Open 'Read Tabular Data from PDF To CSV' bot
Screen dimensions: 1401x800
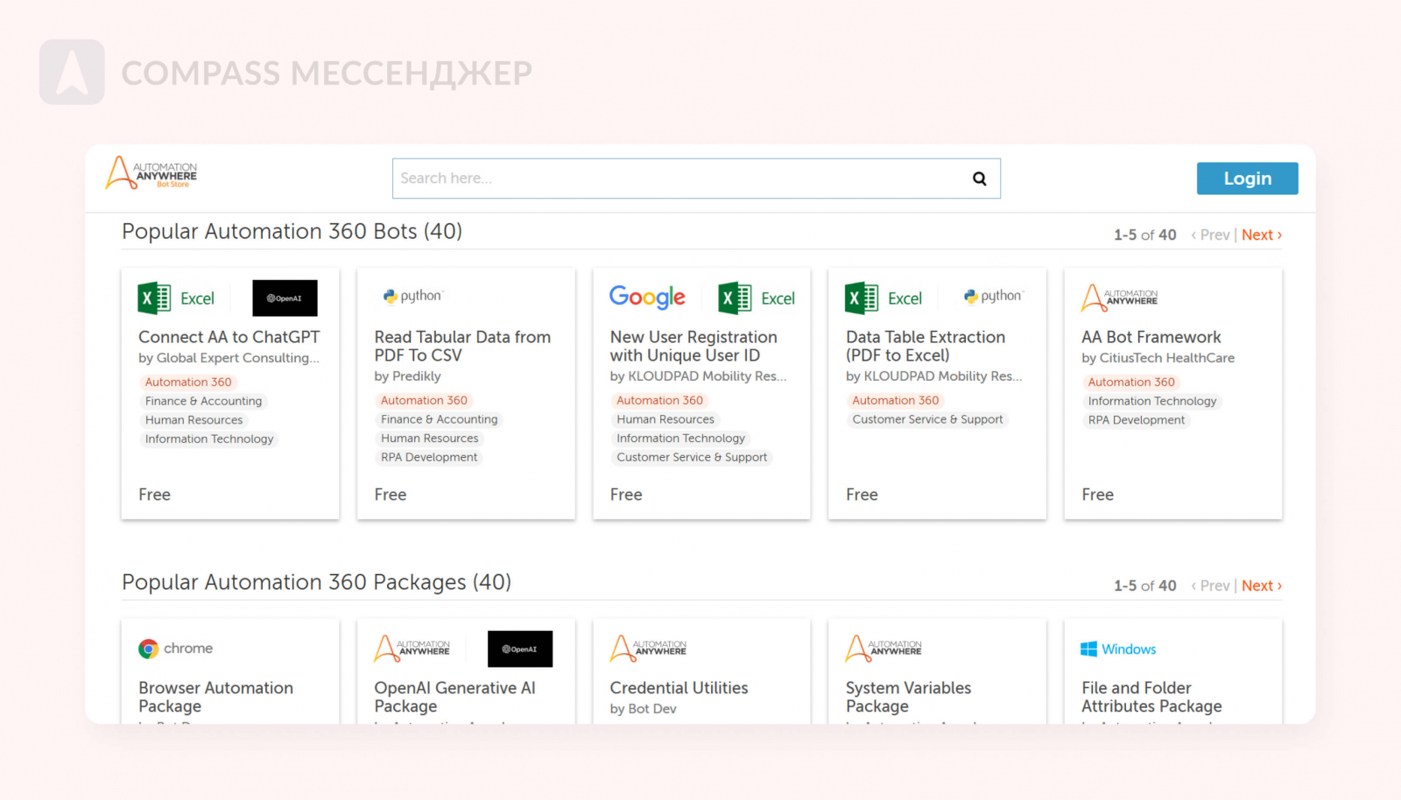tap(462, 346)
